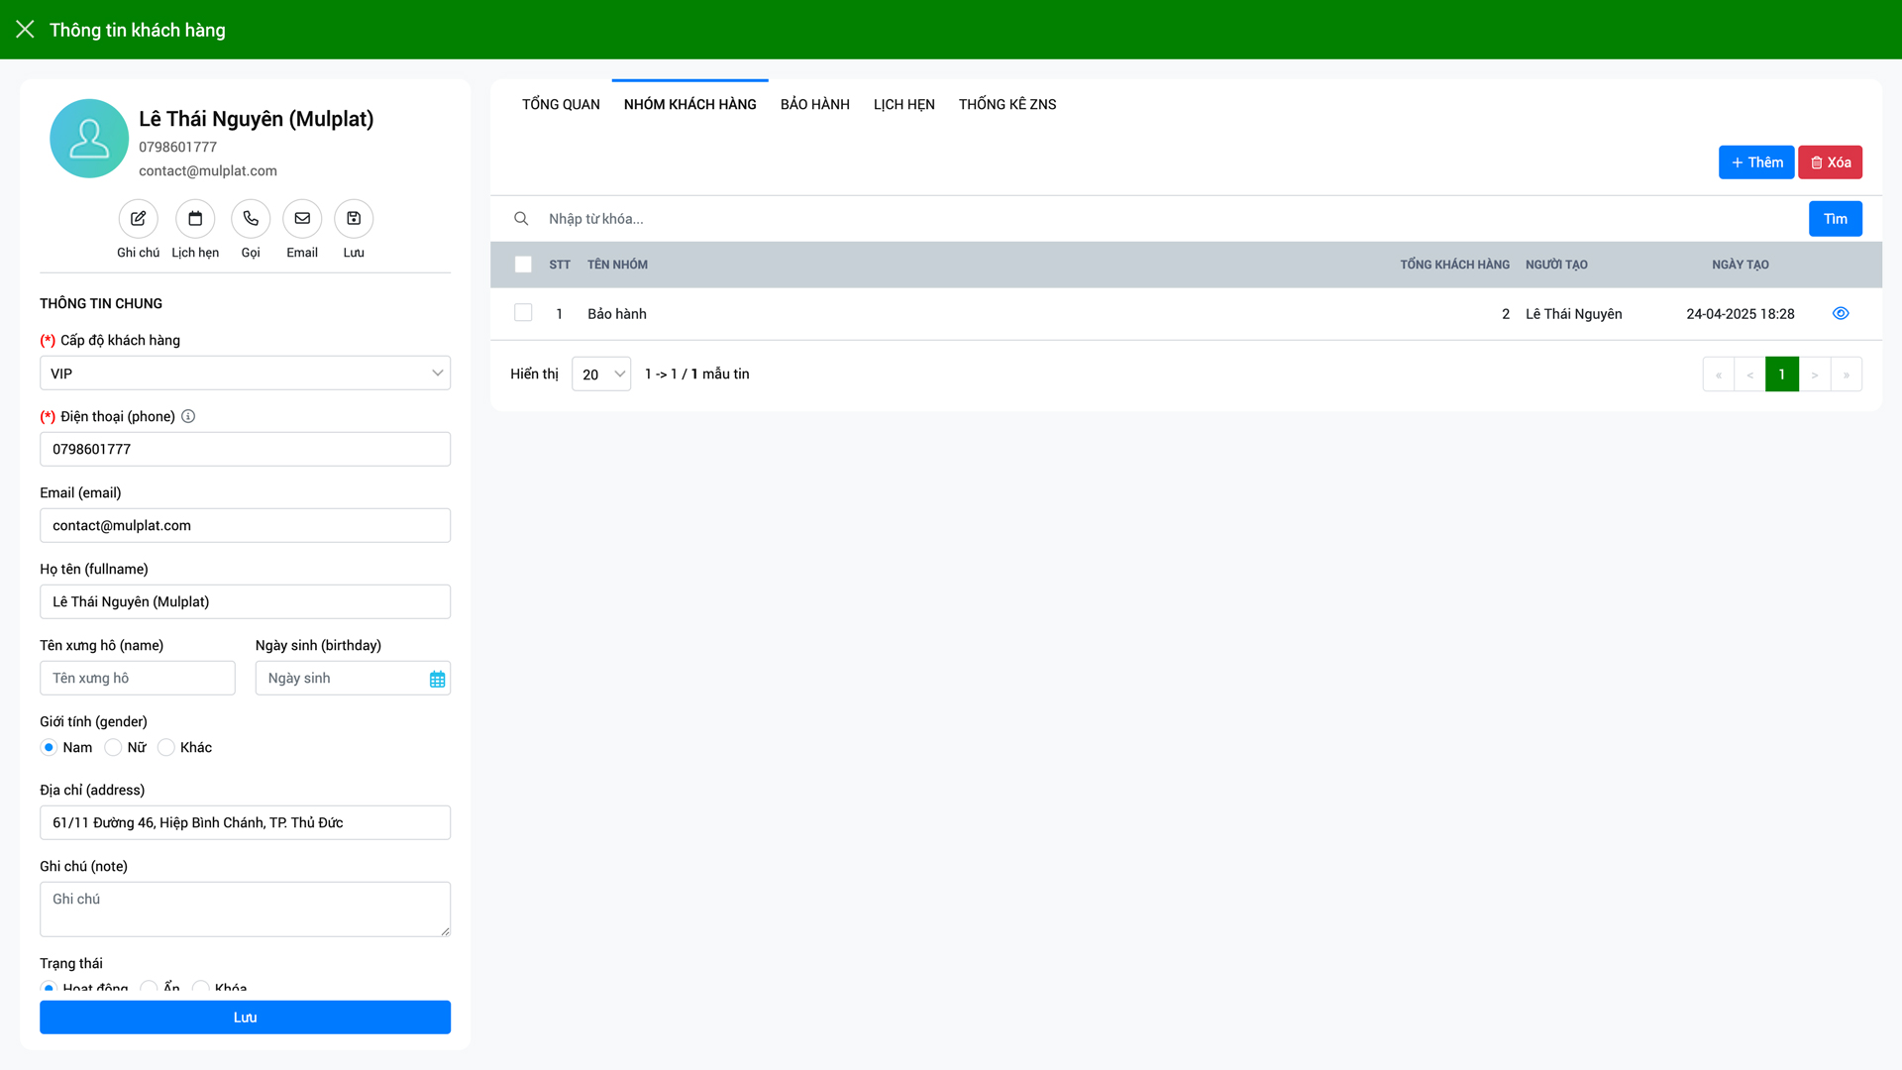
Task: Toggle select-all checkbox in table header
Action: (x=523, y=265)
